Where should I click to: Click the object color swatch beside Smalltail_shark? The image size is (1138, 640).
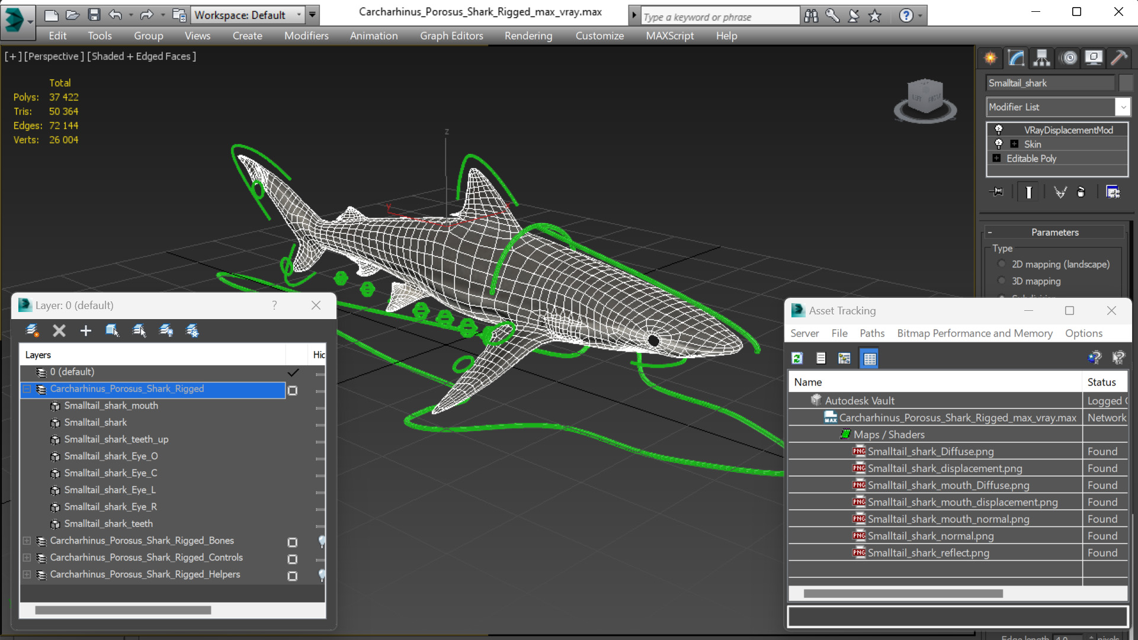pyautogui.click(x=1125, y=83)
